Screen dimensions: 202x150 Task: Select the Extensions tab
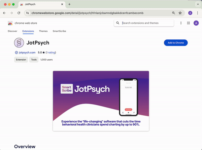pyautogui.click(x=28, y=31)
